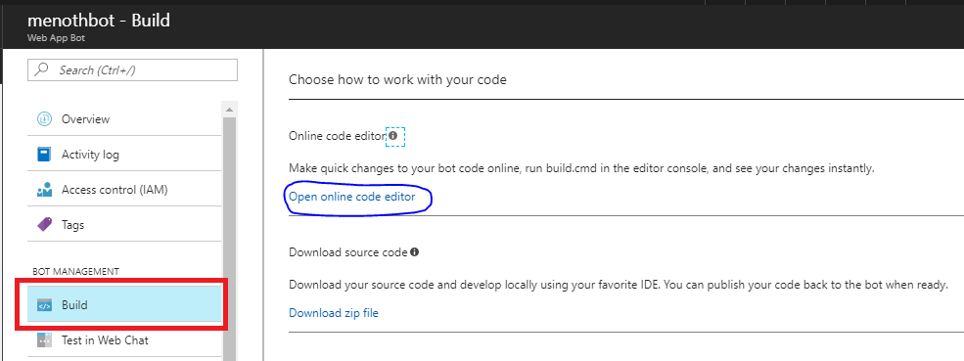Viewport: 964px width, 361px height.
Task: Open the Test in Web Chat entry
Action: pyautogui.click(x=124, y=340)
